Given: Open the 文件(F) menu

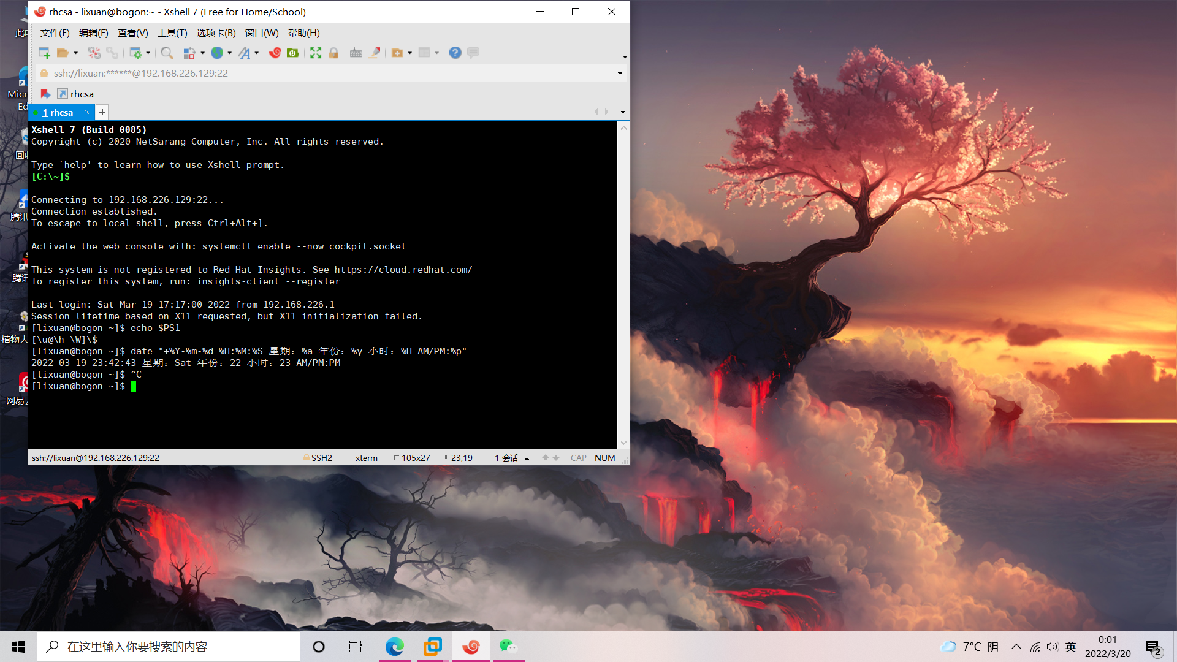Looking at the screenshot, I should [x=54, y=33].
